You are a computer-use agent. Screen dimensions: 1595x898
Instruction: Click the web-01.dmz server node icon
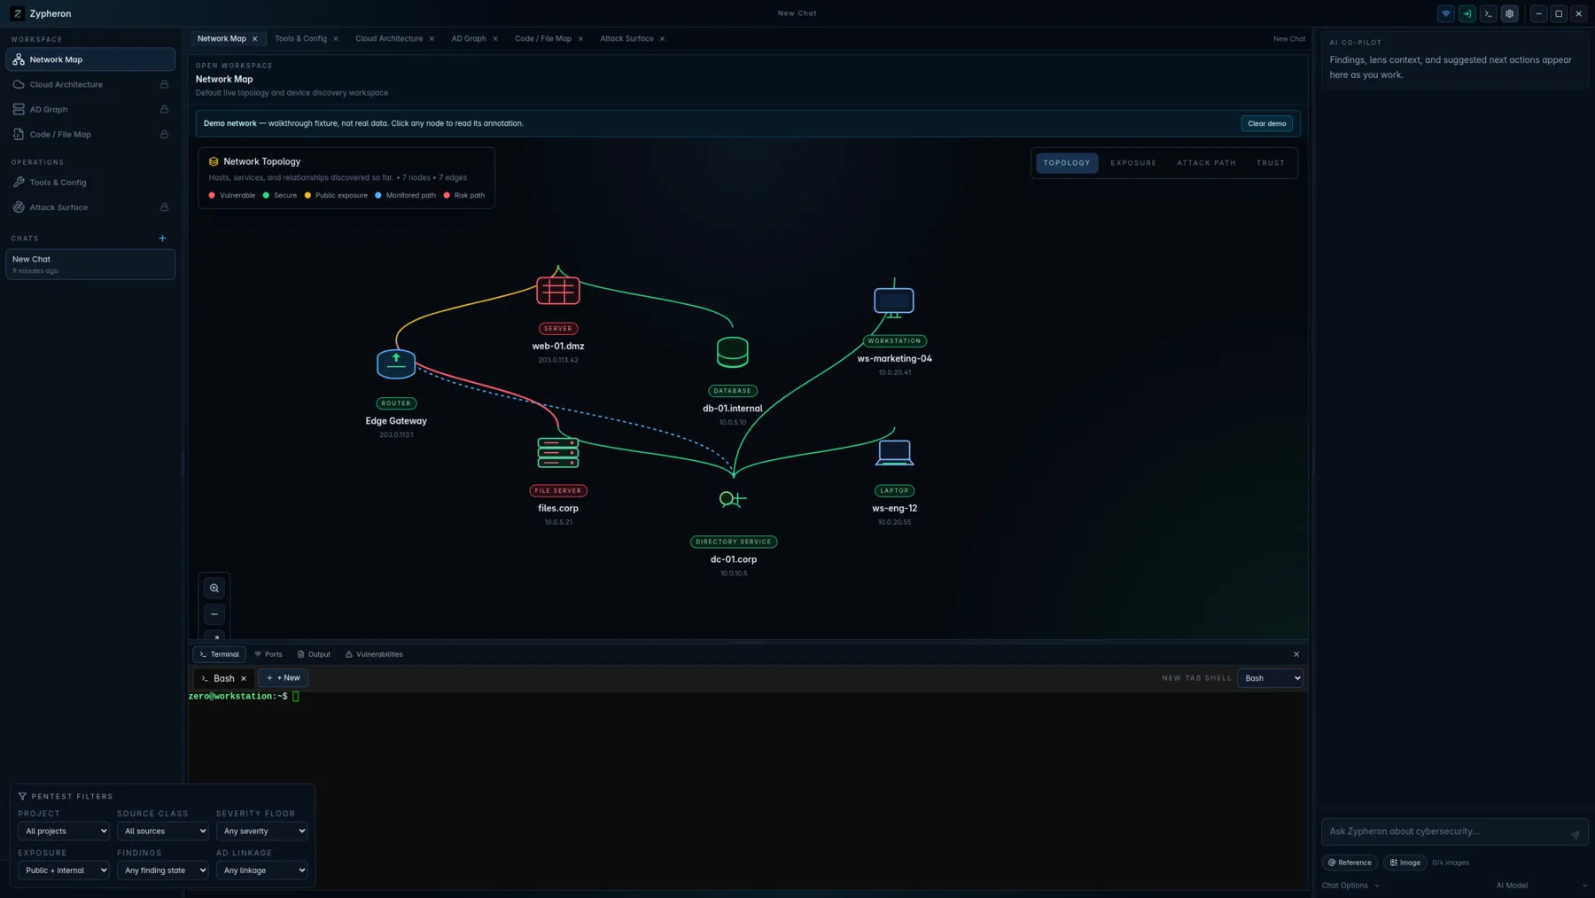(557, 290)
